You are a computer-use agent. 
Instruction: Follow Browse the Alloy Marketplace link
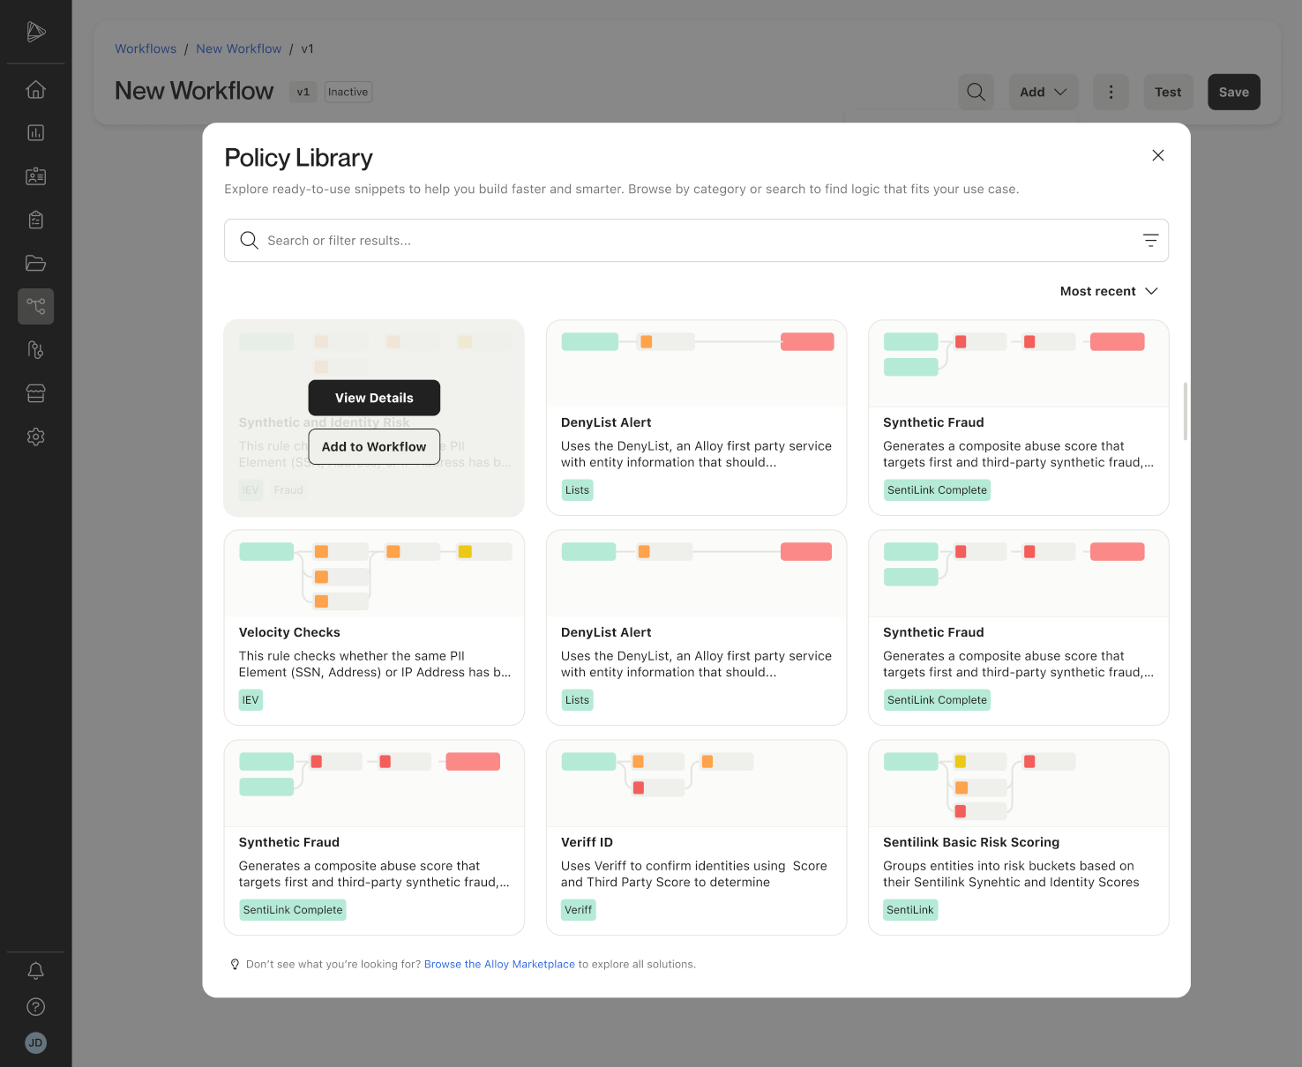point(499,964)
